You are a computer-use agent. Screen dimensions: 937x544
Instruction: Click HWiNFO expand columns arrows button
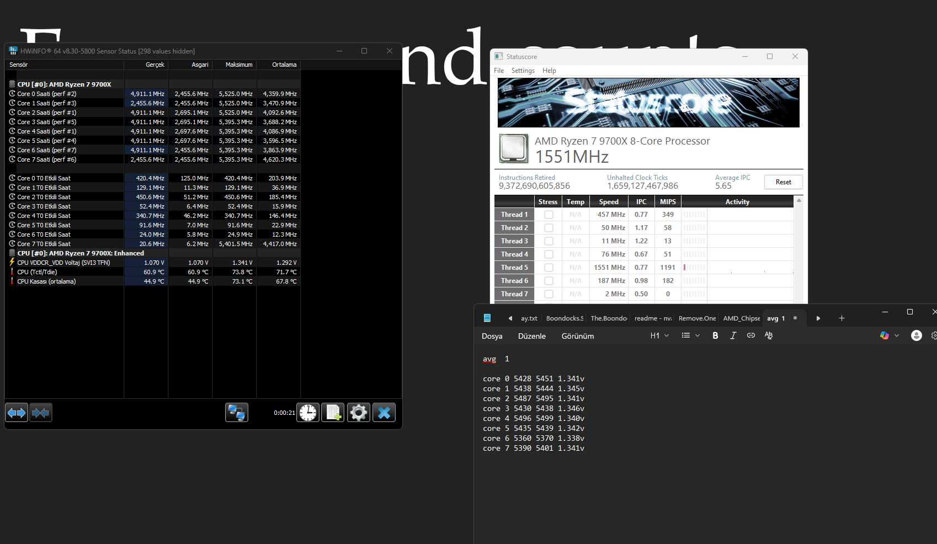click(17, 413)
